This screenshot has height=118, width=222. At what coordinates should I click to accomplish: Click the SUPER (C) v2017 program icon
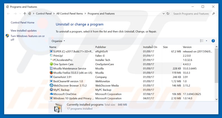[x=51, y=51]
